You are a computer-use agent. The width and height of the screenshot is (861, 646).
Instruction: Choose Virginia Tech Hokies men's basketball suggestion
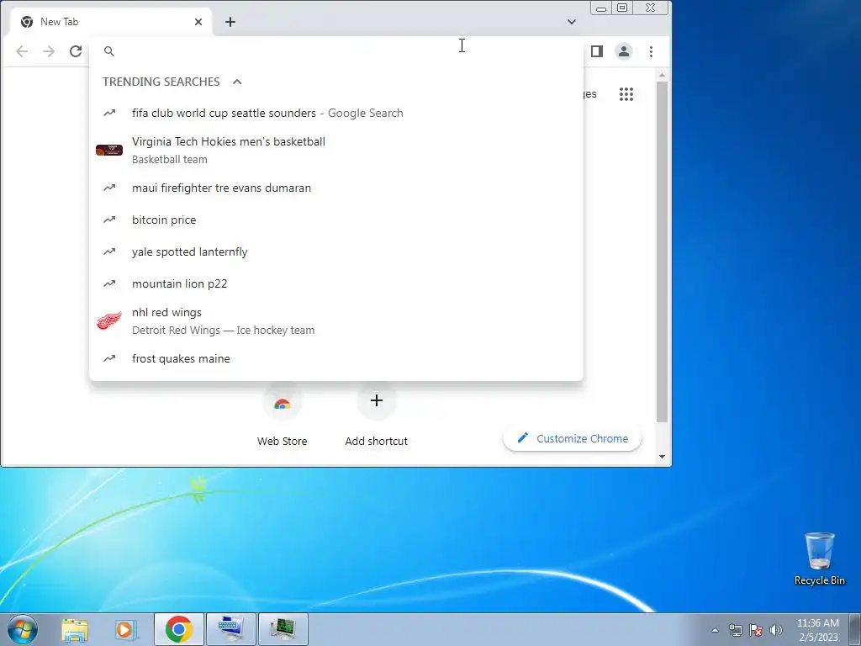(336, 150)
